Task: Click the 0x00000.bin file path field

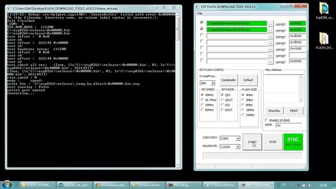Action: pos(237,23)
